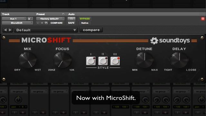Toggle automation SAFE button
This screenshot has width=206, height=116.
[71, 23]
